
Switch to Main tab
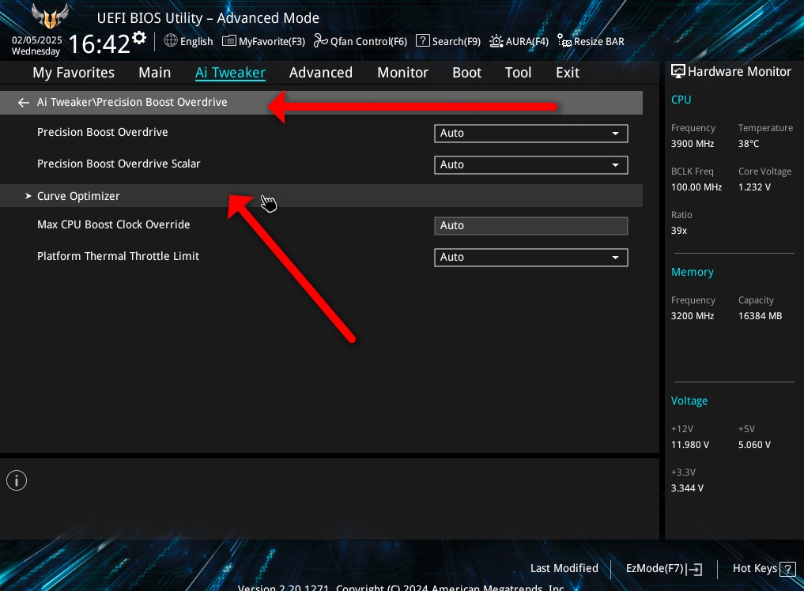coord(155,73)
